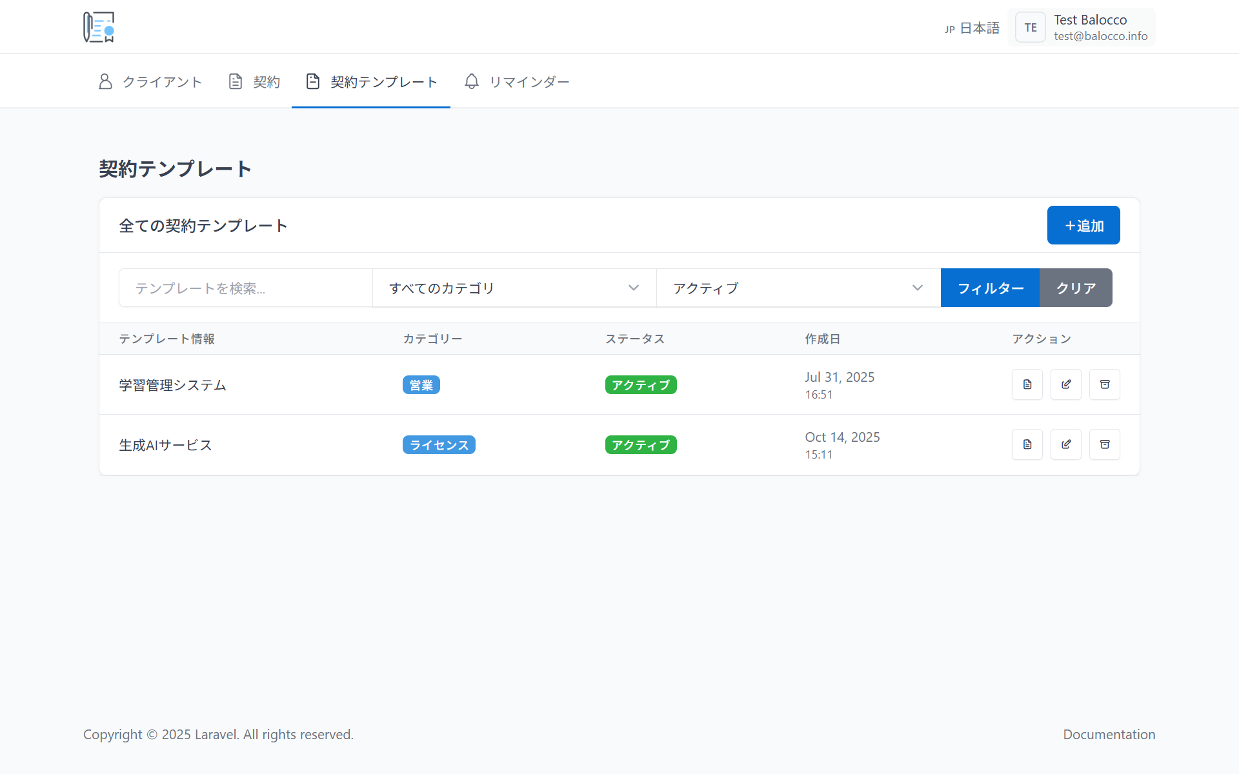Screen dimensions: 1239x774
Task: View document for 学習管理システム template
Action: [1027, 384]
